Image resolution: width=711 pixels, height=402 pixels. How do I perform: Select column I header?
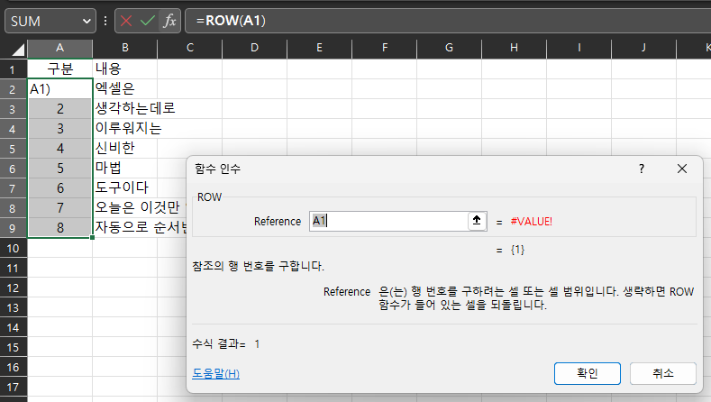point(579,48)
